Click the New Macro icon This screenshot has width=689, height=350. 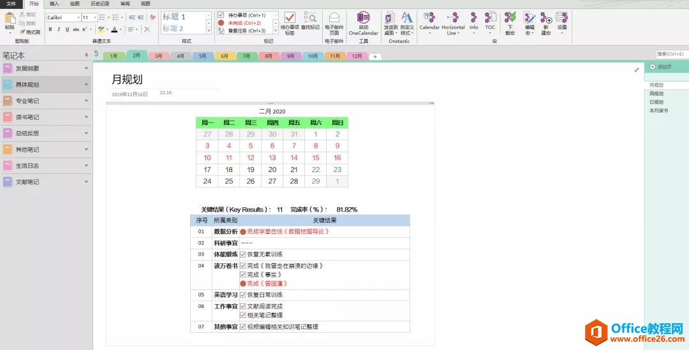(545, 18)
